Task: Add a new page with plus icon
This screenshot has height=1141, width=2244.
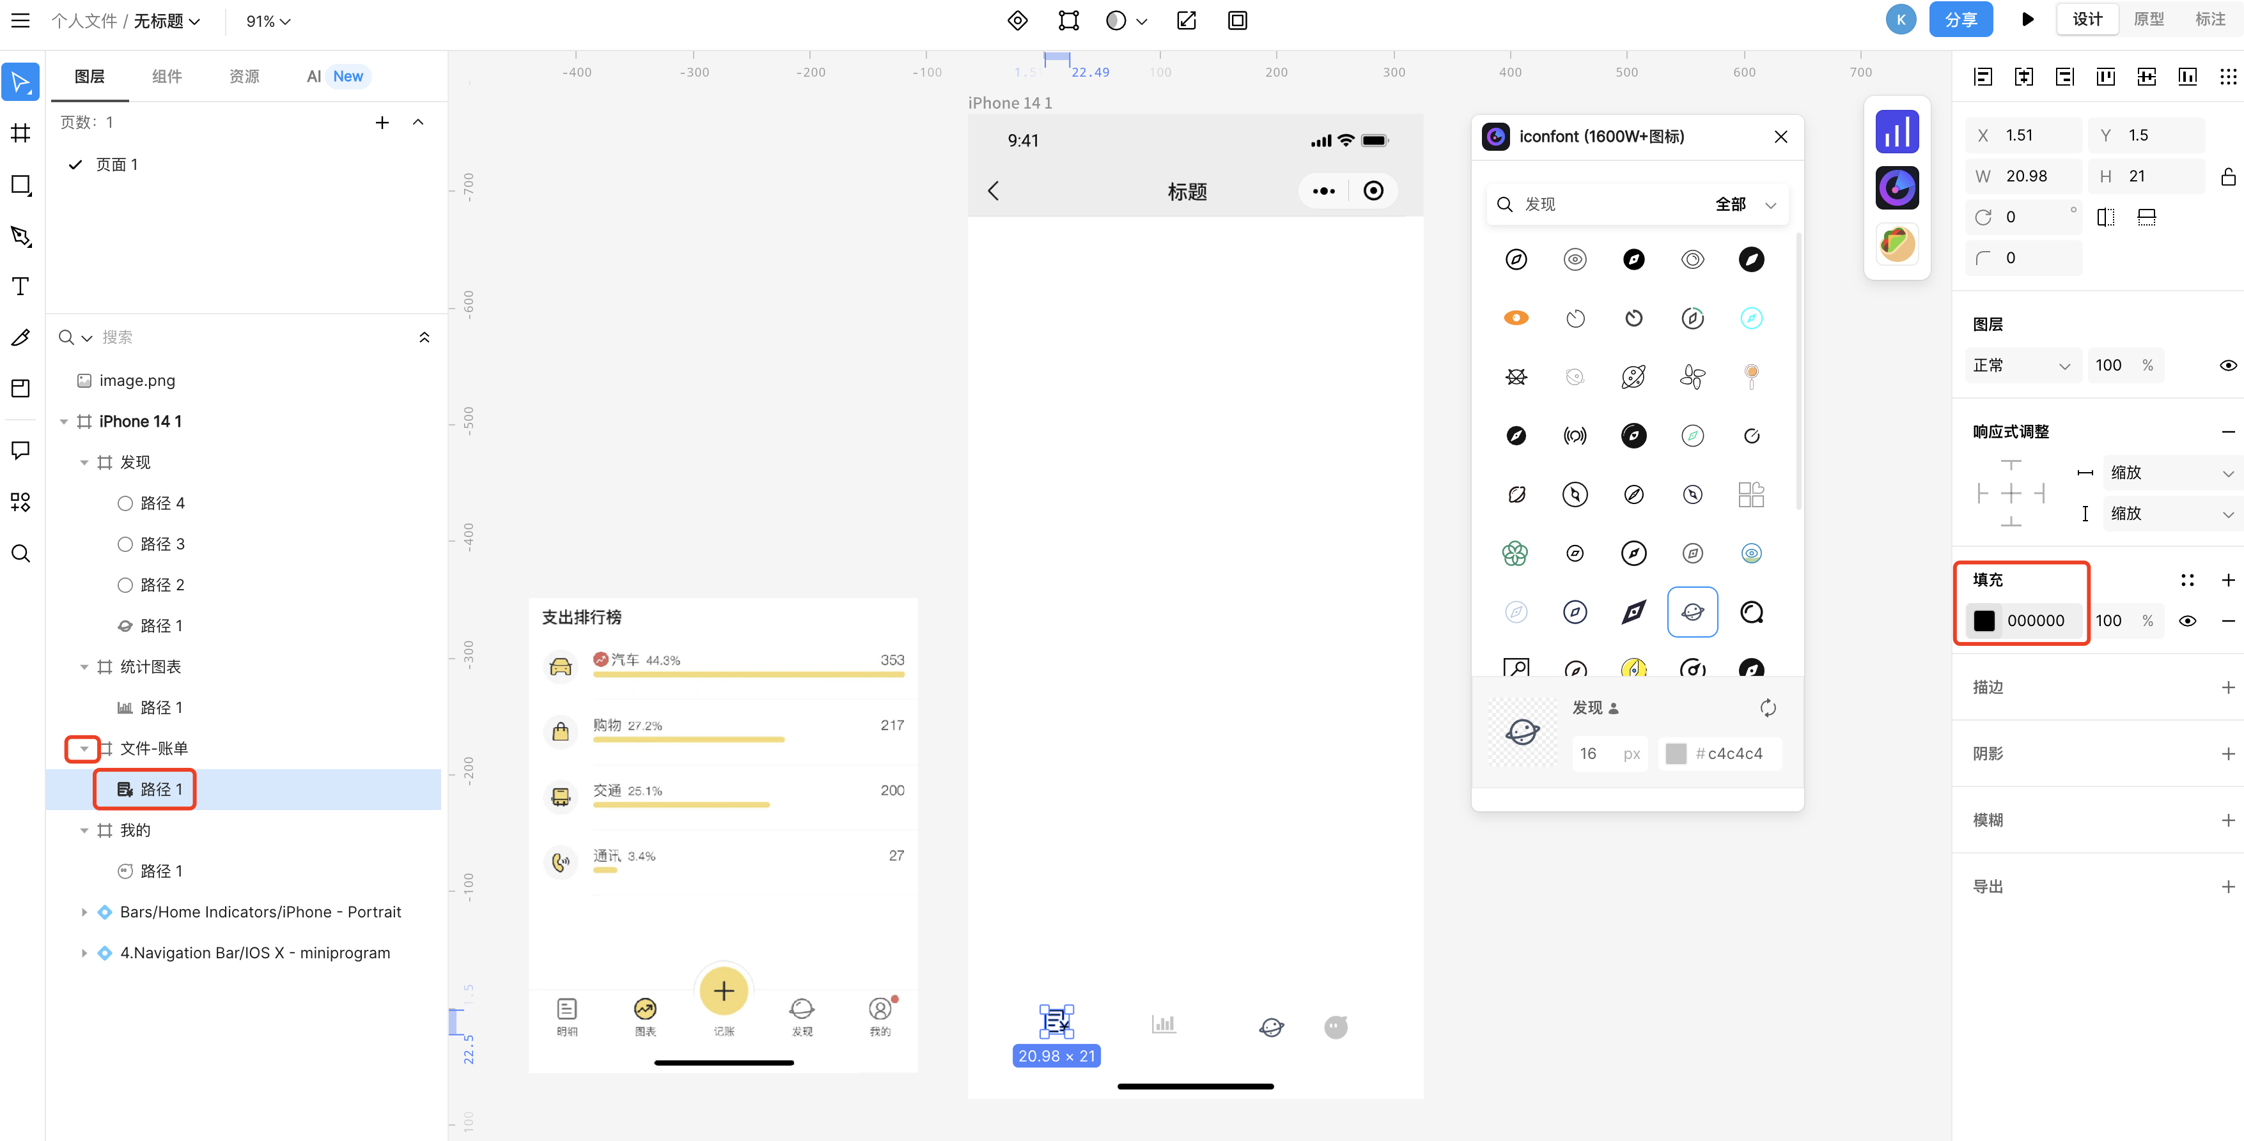Action: pos(382,123)
